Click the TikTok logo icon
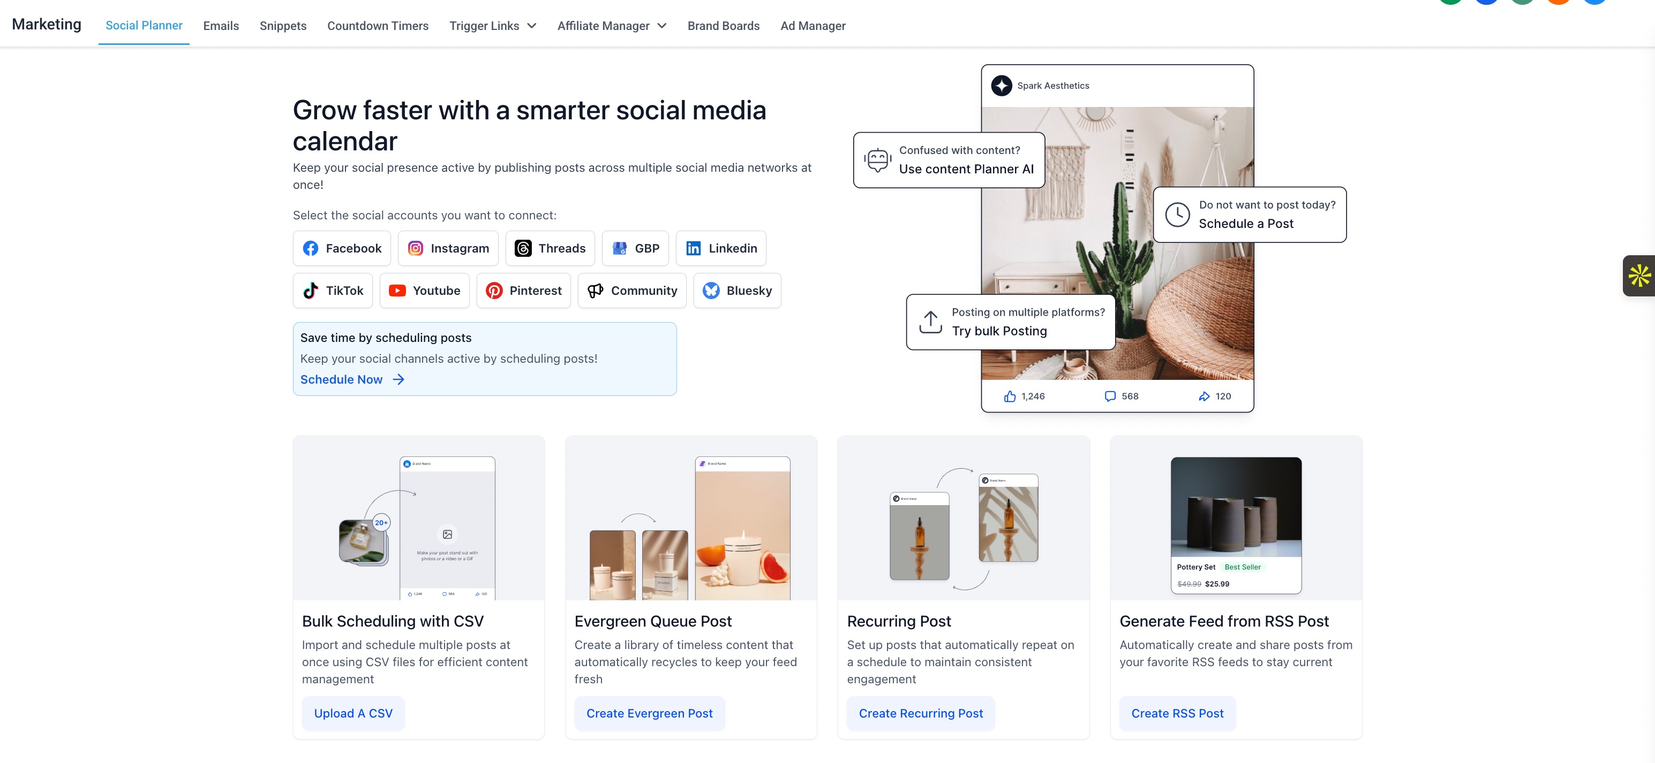Image resolution: width=1655 pixels, height=763 pixels. (x=310, y=291)
